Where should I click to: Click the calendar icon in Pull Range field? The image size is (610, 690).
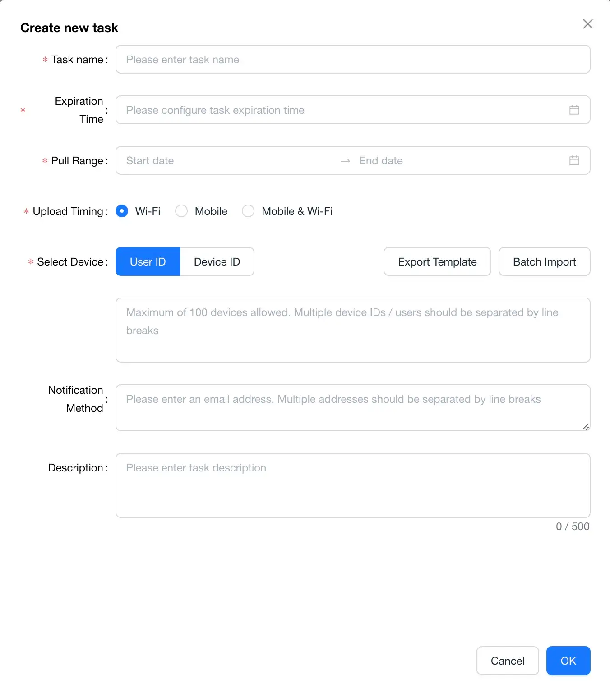(x=574, y=160)
